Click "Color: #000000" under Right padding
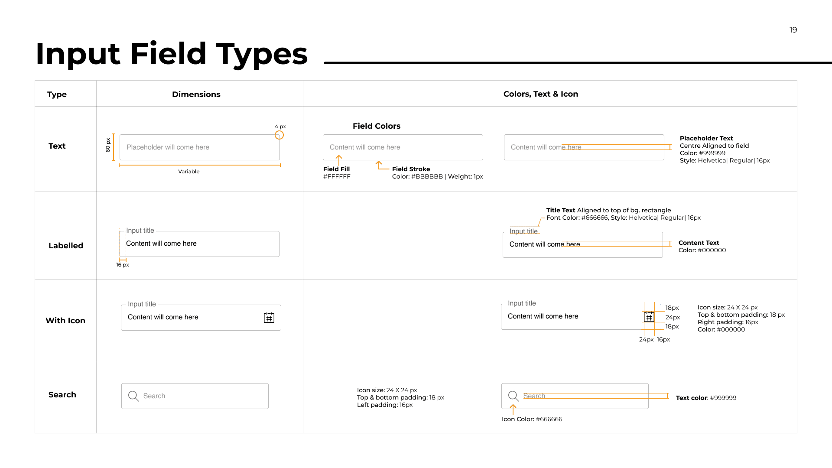 721,329
